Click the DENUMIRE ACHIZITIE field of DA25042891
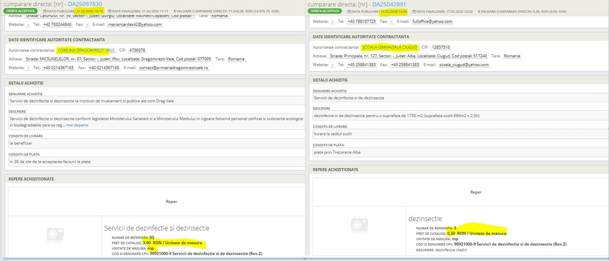This screenshot has height=261, width=609. 460,98
